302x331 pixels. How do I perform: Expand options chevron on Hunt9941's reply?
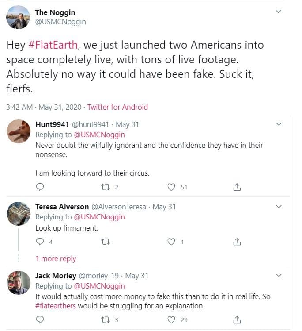coord(278,124)
